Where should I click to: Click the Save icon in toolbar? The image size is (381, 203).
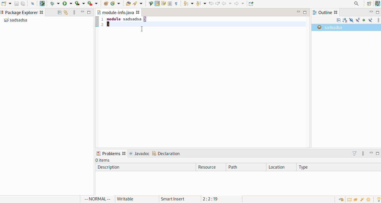click(16, 3)
